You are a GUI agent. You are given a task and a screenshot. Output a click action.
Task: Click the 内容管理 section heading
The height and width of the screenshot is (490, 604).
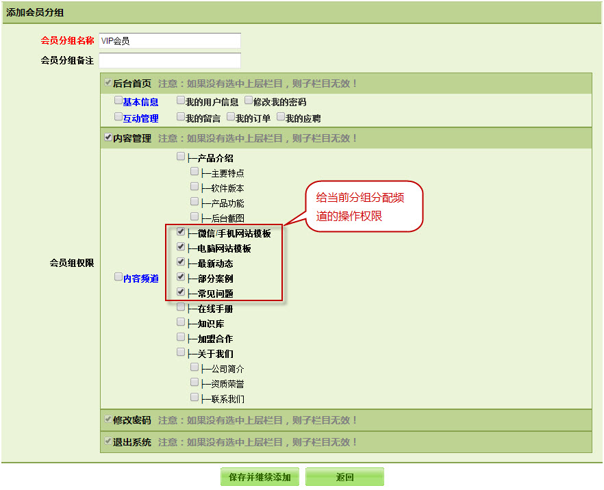[132, 138]
